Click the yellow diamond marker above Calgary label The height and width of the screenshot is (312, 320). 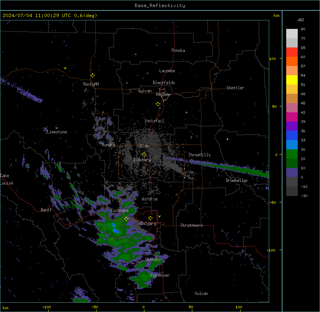[150, 218]
